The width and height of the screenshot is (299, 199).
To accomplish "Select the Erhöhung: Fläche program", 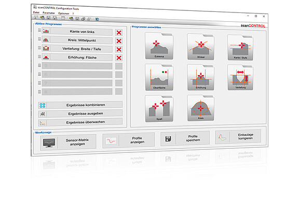I will [77, 58].
